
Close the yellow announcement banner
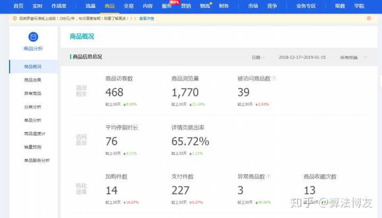369,18
